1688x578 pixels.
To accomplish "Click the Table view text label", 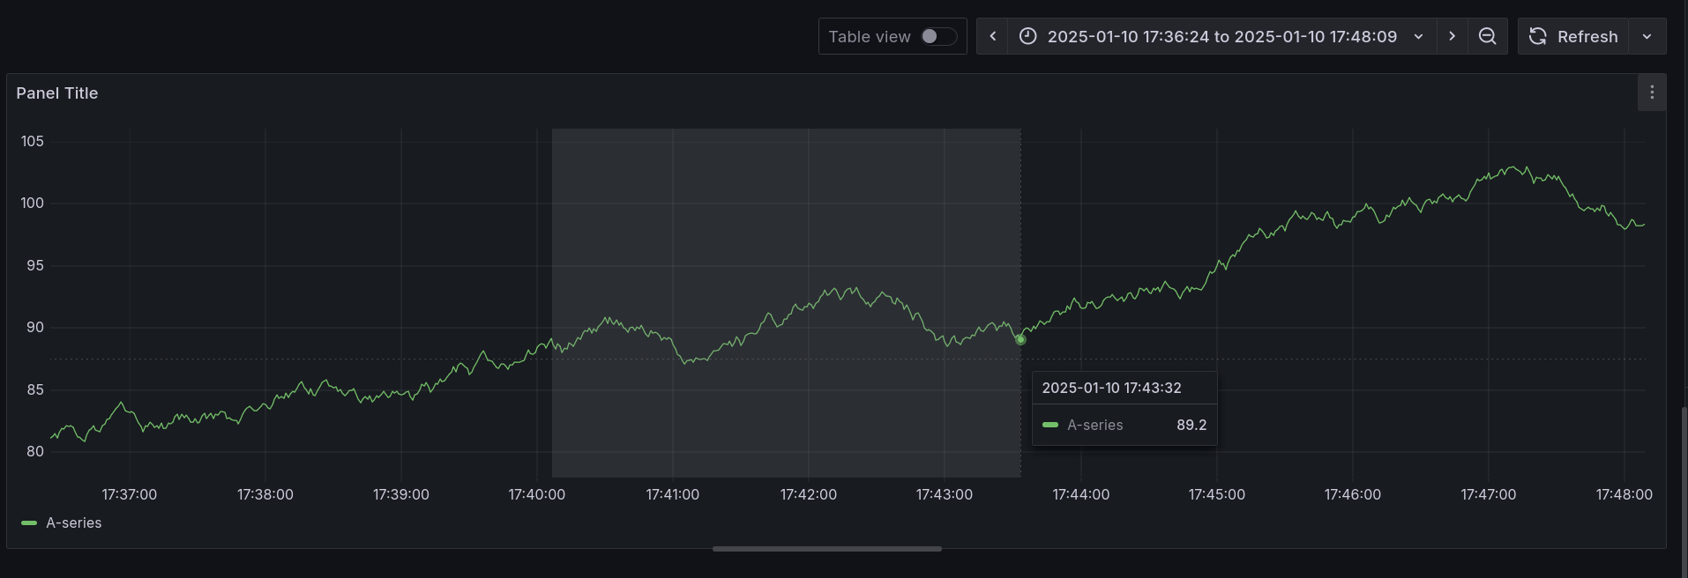I will point(869,37).
